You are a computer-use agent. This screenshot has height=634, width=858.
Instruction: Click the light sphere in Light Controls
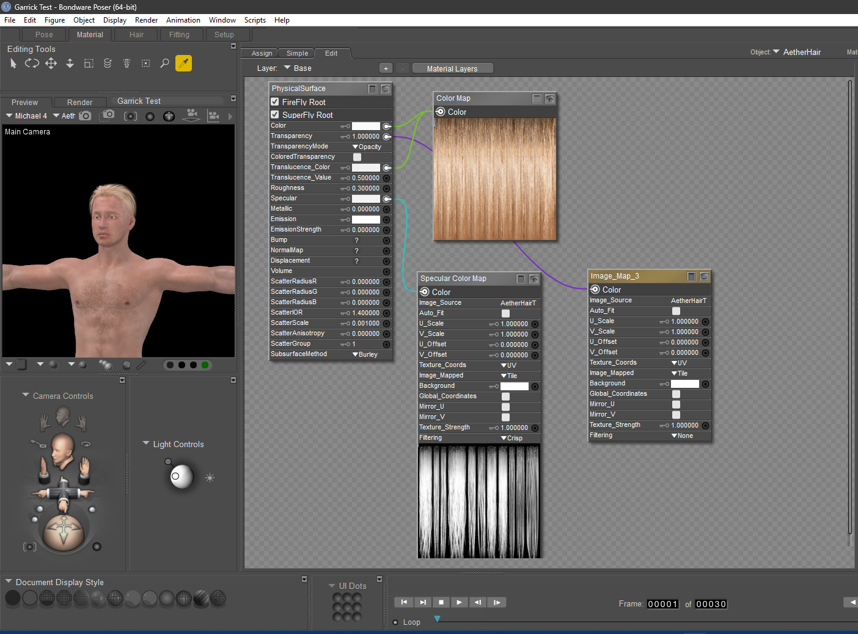pos(182,476)
